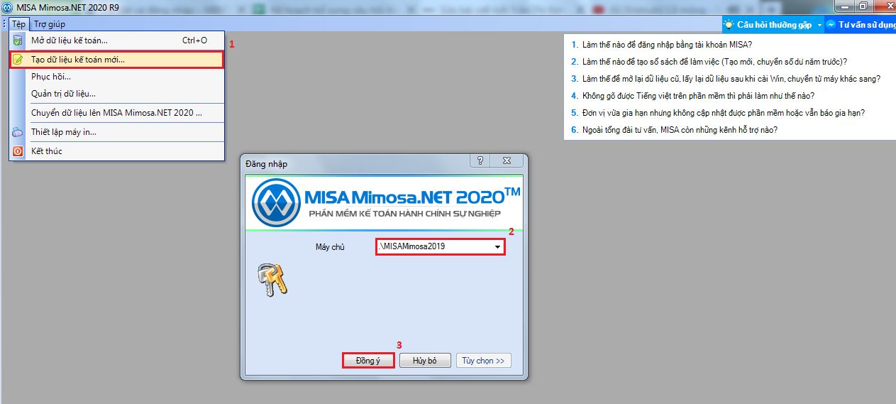Click the lightbulb icon for Câu hỏi thường gặp

728,24
